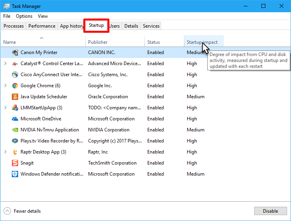Click the Canon My Printer icon

15,52
